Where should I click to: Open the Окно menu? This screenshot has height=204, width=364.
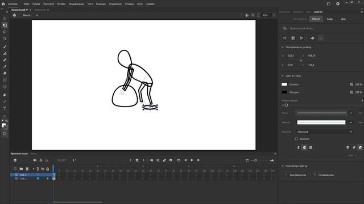point(140,4)
